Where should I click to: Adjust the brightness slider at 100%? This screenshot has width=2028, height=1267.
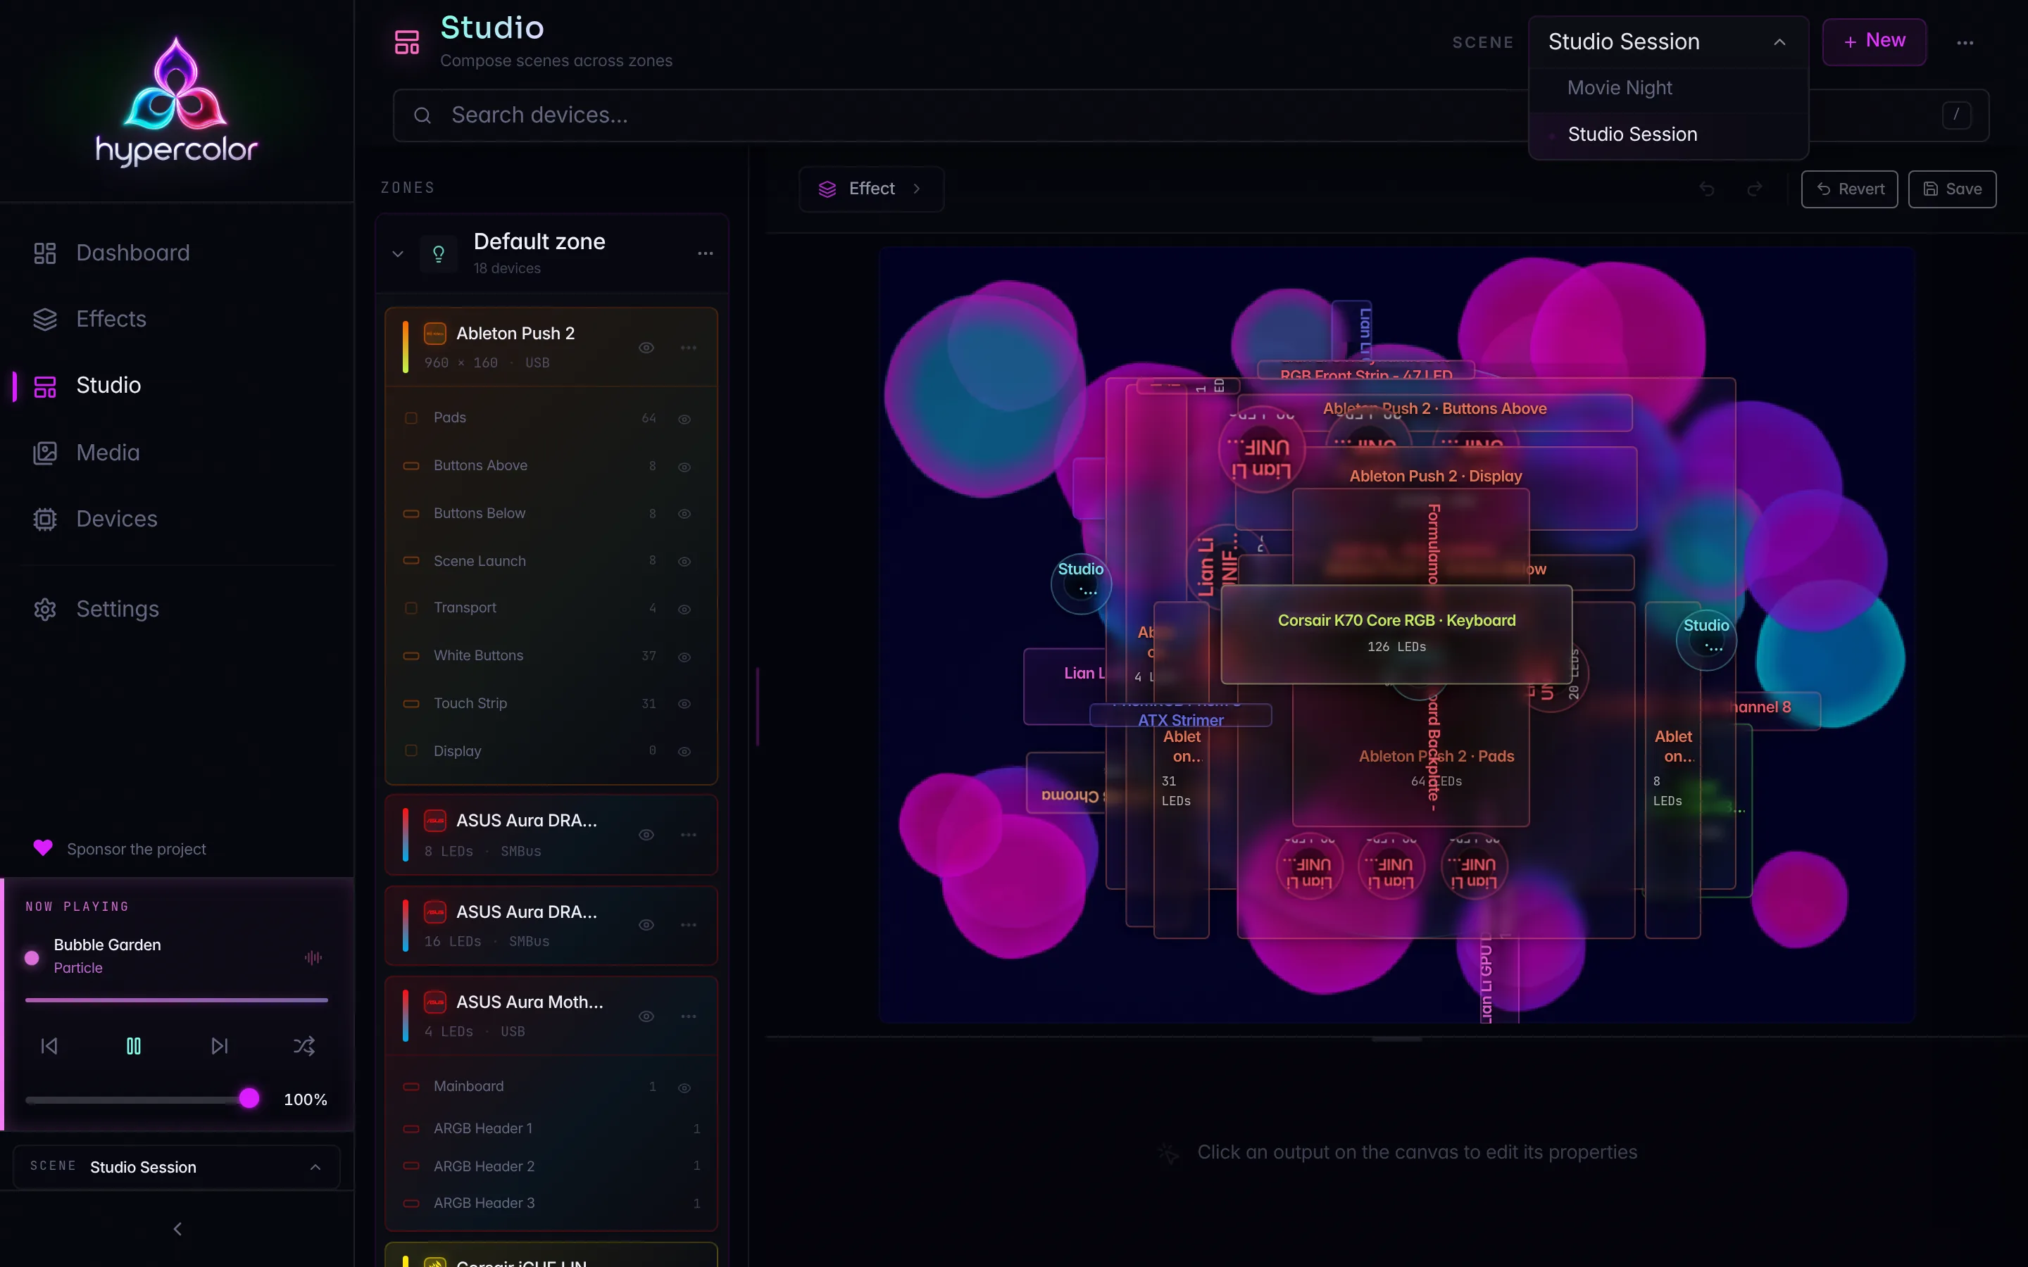(x=142, y=1099)
